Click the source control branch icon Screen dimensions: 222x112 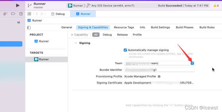coord(30,5)
